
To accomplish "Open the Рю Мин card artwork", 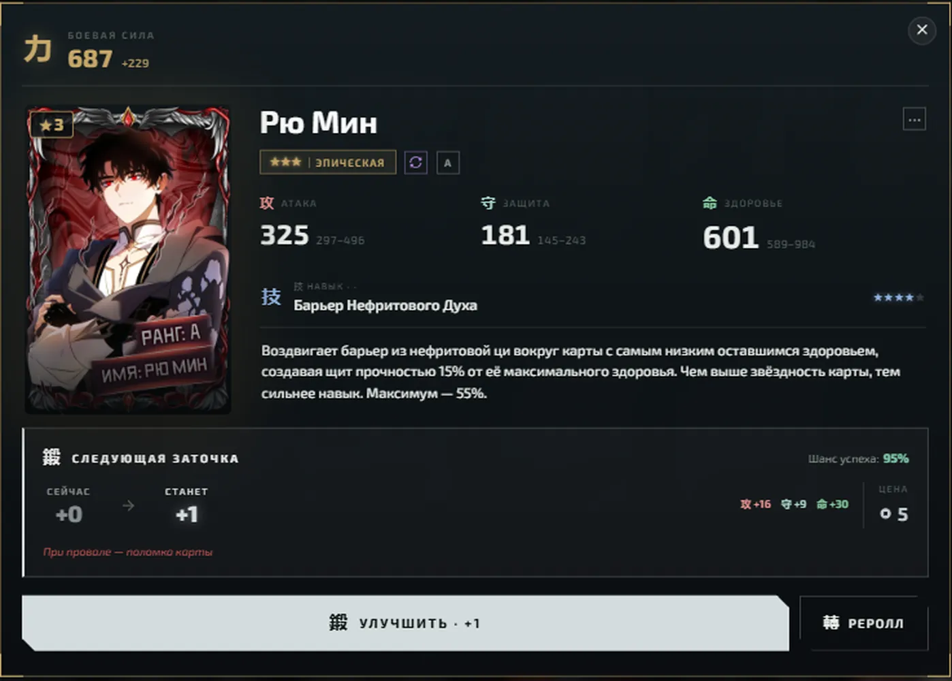I will (x=128, y=259).
